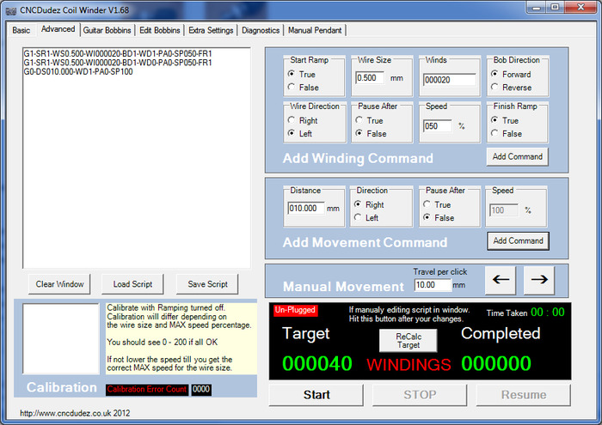Click the Wire Size input field

[370, 78]
